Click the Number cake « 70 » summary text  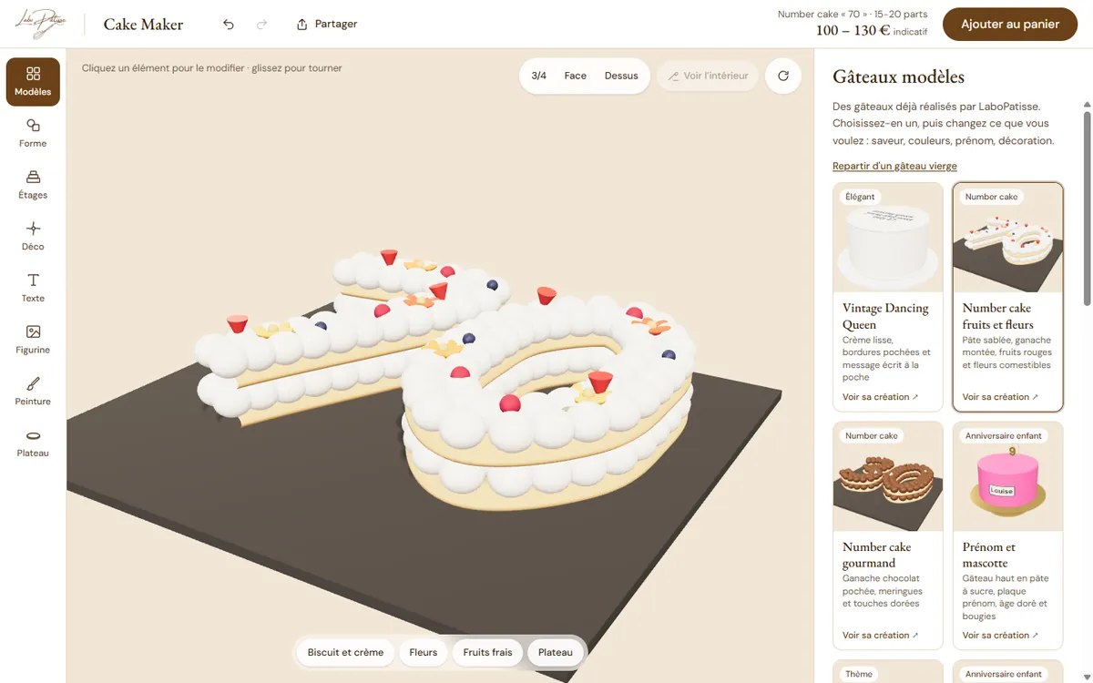click(x=853, y=15)
